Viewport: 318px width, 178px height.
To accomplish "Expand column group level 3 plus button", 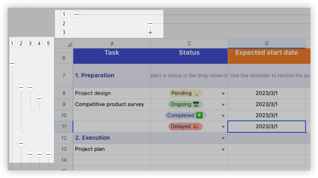I will (150, 32).
